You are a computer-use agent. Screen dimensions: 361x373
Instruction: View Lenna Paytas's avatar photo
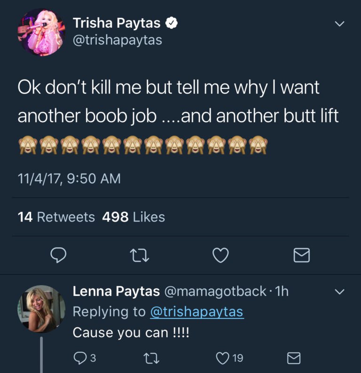click(42, 309)
